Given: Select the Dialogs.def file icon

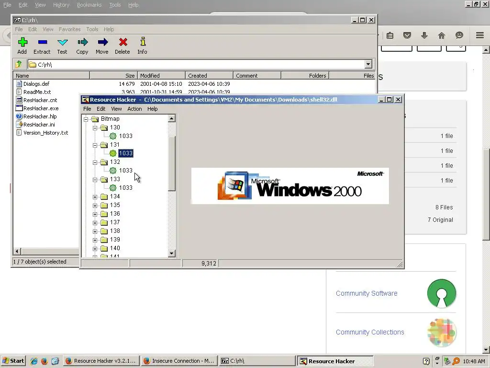Looking at the screenshot, I should click(19, 83).
